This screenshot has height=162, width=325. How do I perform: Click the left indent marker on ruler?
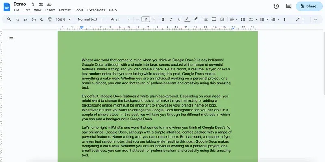click(x=82, y=28)
